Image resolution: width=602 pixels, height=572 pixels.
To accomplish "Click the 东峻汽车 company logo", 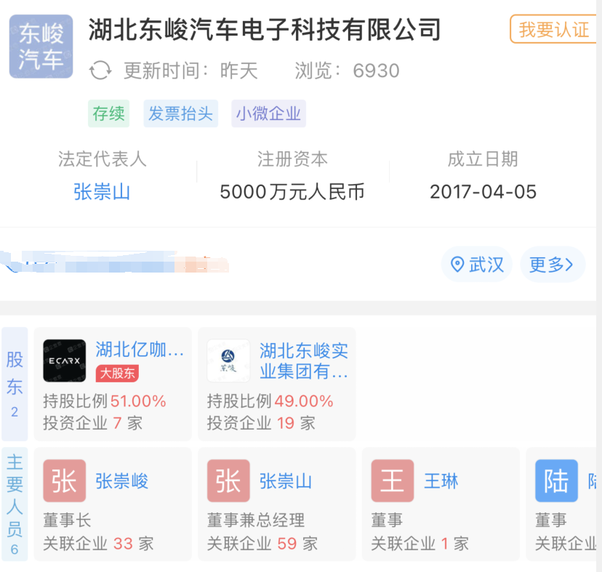I will 41,47.
